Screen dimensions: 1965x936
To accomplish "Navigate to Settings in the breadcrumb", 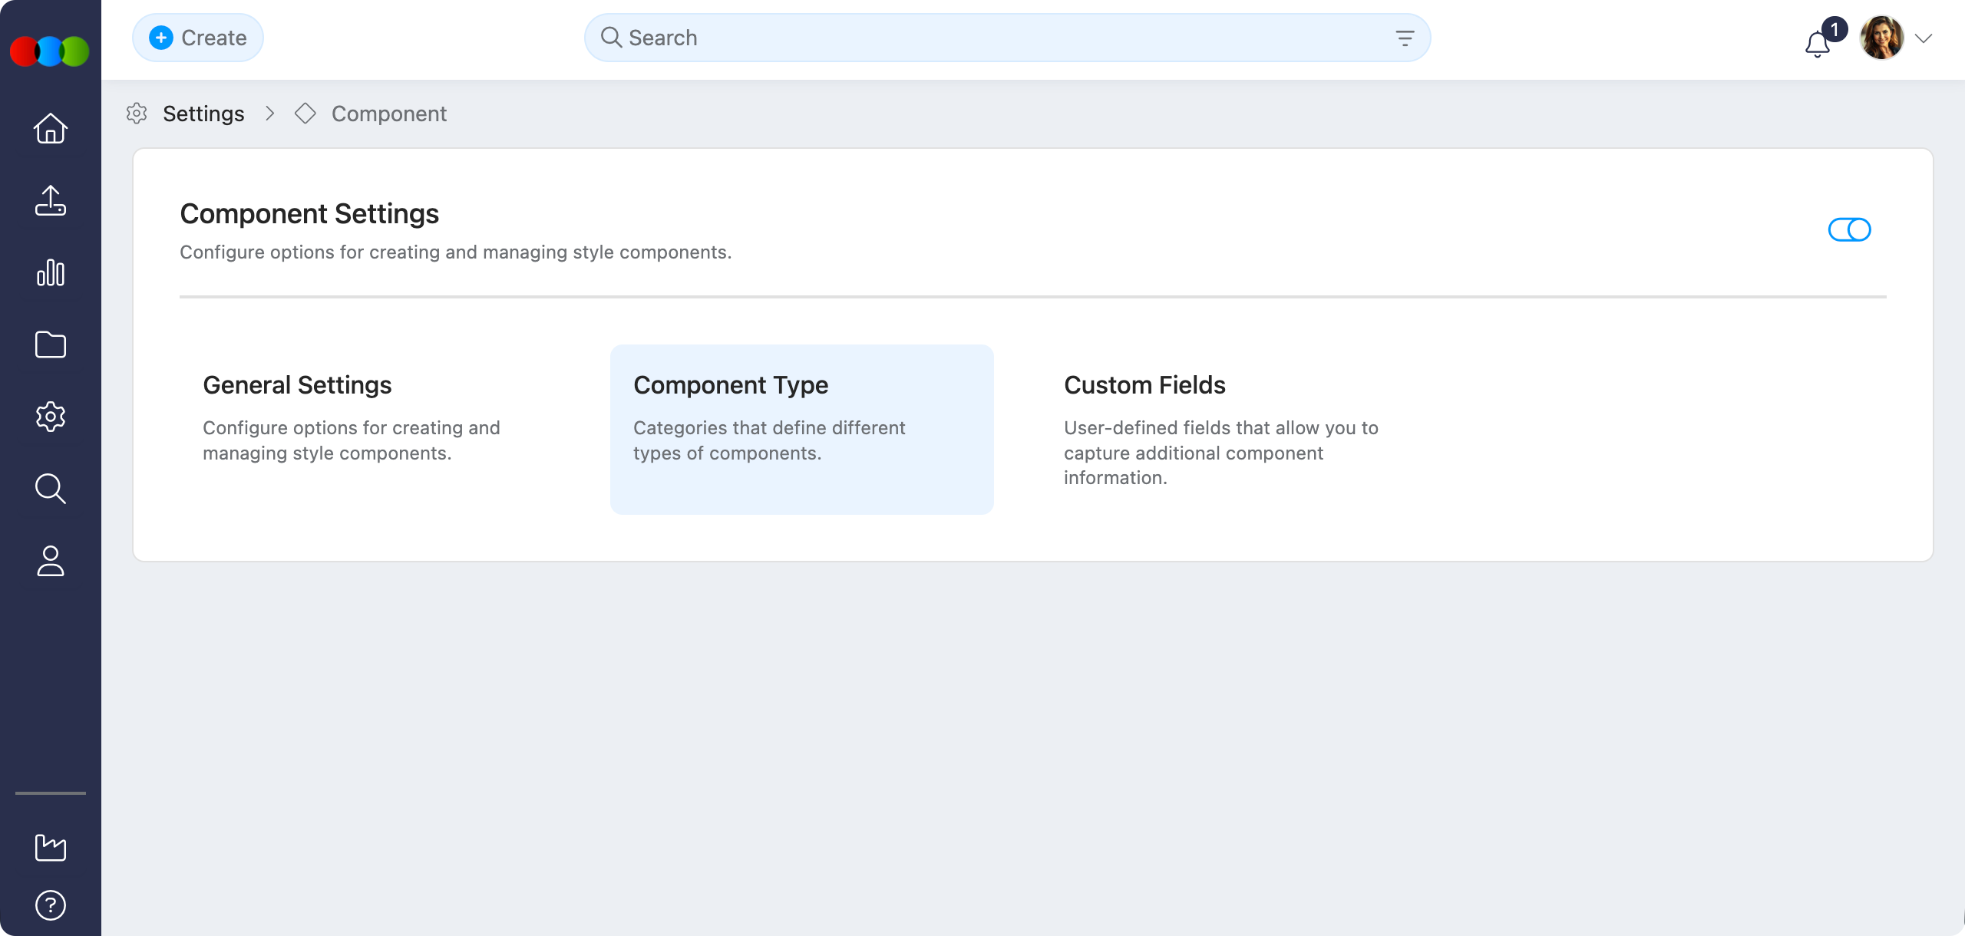I will 203,114.
